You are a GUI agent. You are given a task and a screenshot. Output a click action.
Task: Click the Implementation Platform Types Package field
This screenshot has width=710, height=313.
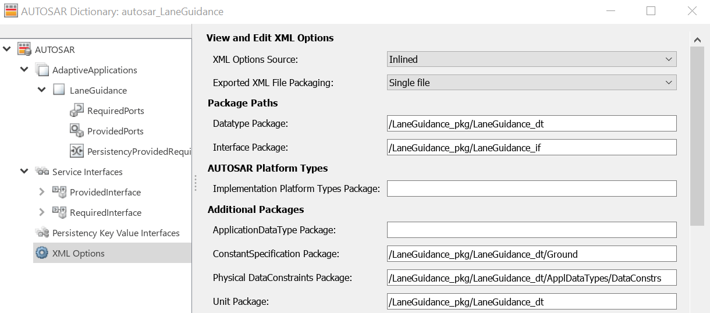pos(531,188)
